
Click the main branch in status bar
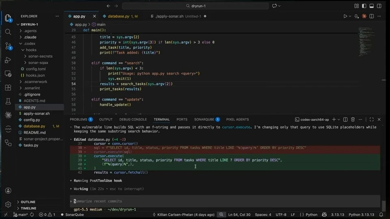coord(21,215)
